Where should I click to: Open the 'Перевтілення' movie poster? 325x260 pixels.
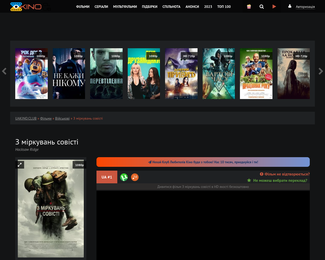point(106,74)
